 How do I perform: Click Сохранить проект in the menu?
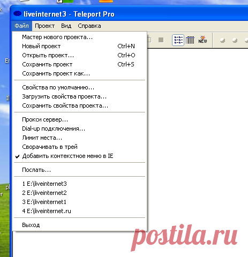(x=80, y=64)
